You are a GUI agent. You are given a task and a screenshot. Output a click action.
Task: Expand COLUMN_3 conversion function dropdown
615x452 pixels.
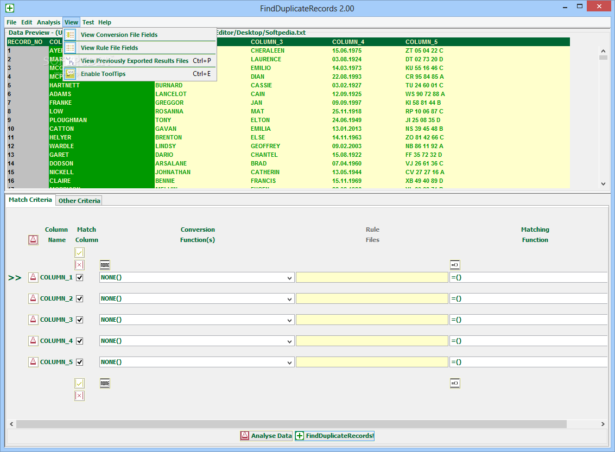coord(289,320)
